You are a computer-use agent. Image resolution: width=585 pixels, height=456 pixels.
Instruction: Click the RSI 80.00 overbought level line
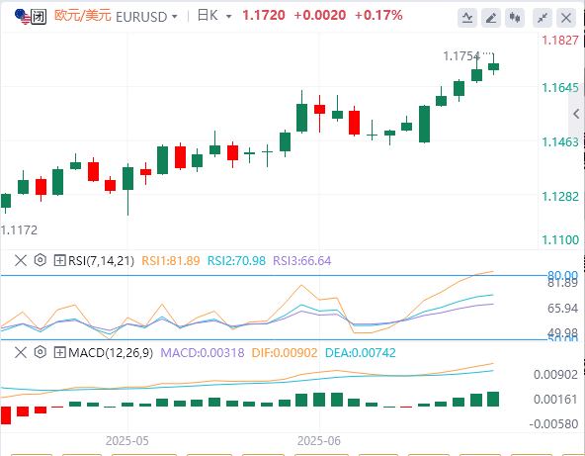pos(274,276)
